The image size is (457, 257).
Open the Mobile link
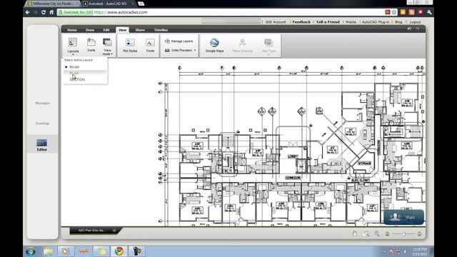[351, 22]
